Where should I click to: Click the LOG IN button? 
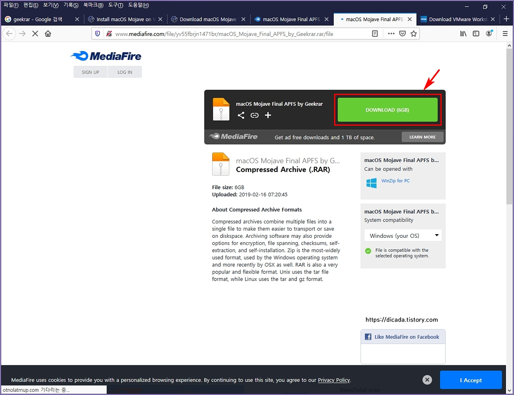pos(125,72)
